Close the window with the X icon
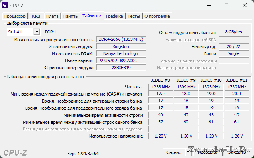 point(244,6)
